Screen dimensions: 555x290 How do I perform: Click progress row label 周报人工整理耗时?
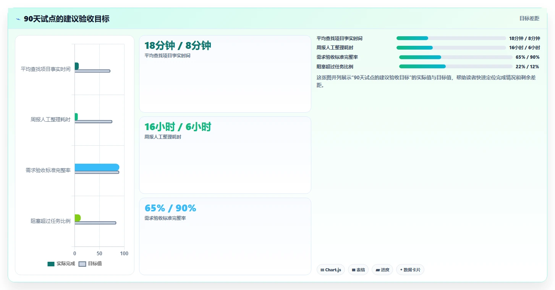[x=335, y=48]
